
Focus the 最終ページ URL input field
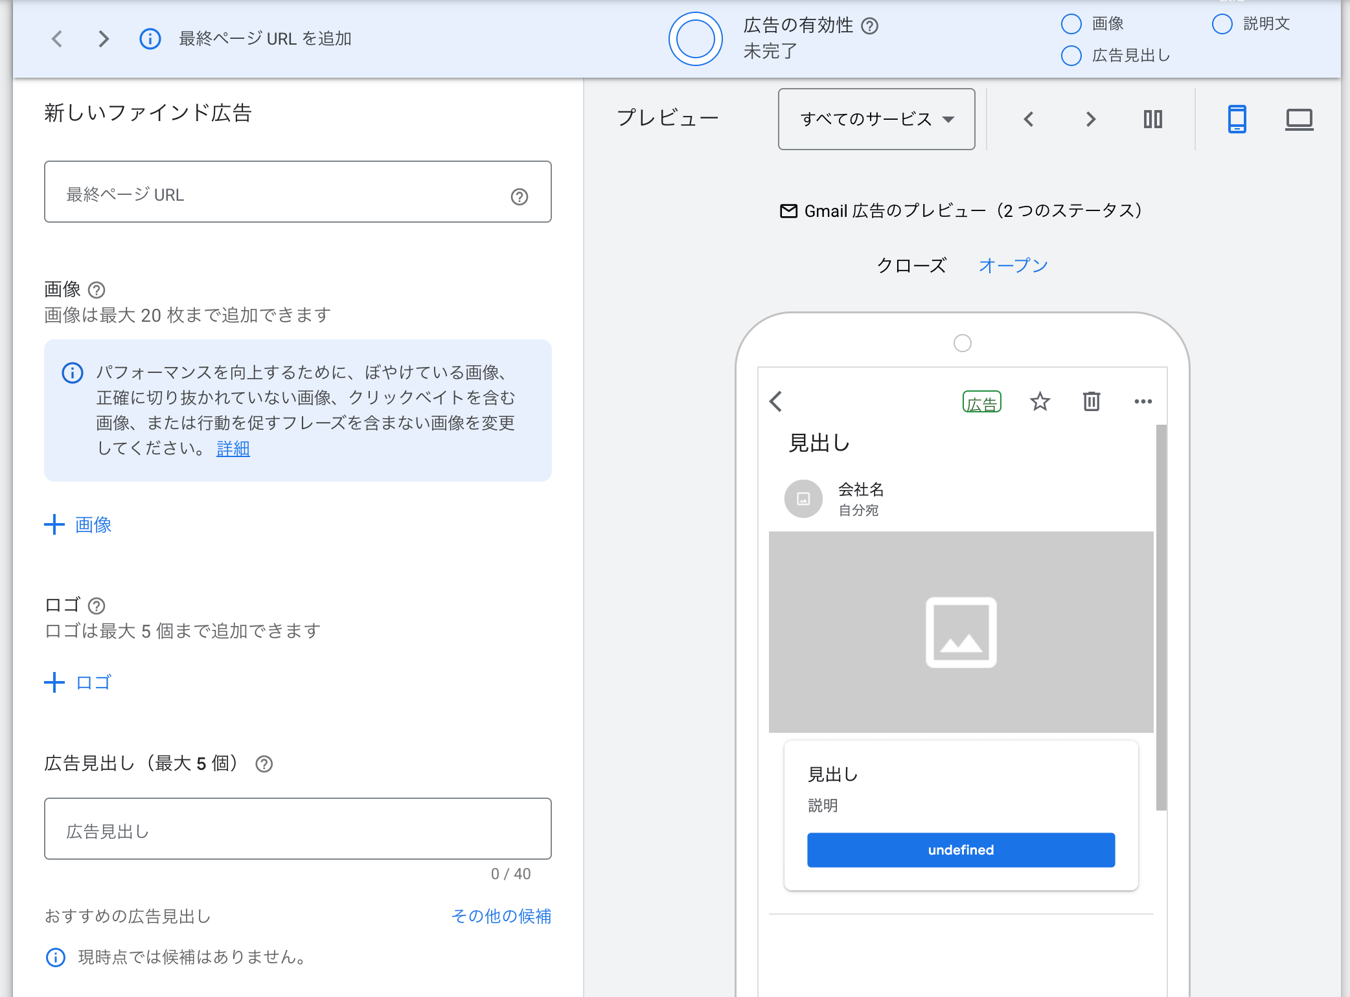(298, 192)
